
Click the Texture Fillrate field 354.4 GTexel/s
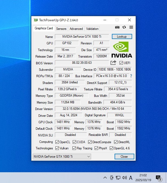(118, 89)
